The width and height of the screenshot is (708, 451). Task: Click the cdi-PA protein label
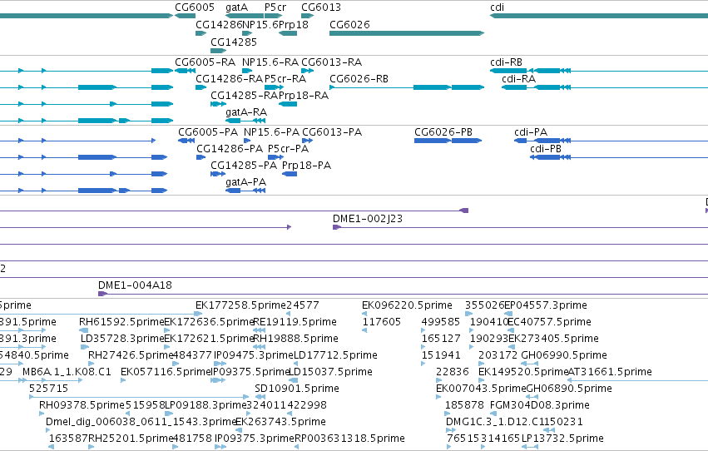(x=531, y=131)
